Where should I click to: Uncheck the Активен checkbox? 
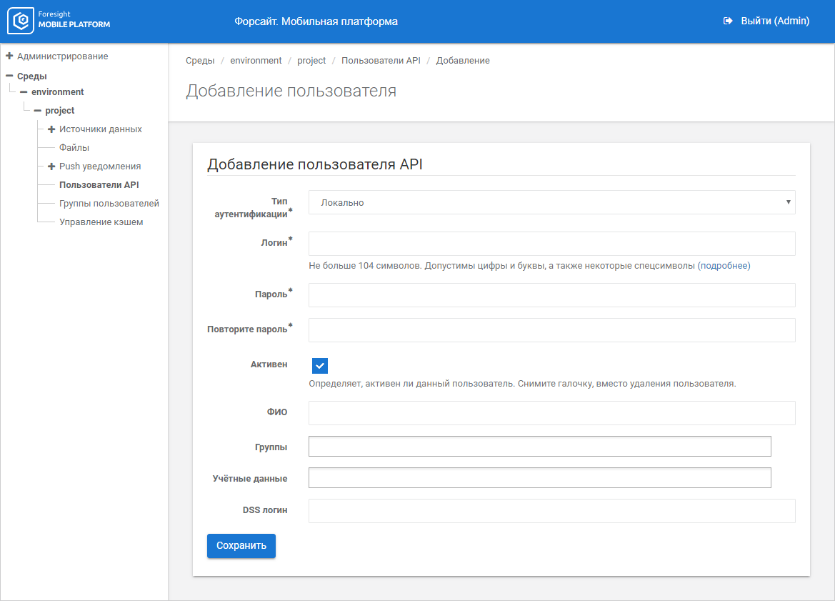click(x=320, y=366)
